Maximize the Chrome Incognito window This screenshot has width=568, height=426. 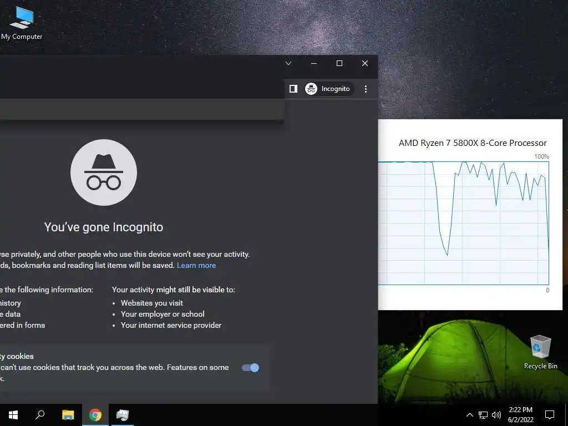pyautogui.click(x=339, y=63)
